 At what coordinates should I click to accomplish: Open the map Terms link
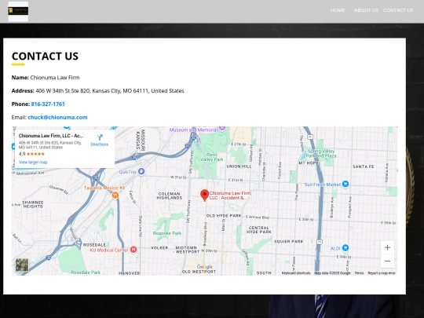pos(359,273)
